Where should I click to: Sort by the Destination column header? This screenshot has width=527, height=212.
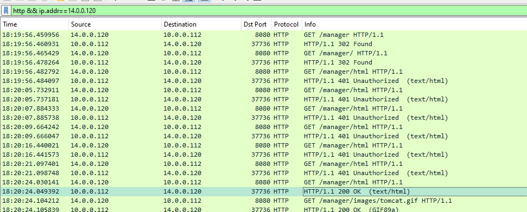click(x=201, y=24)
